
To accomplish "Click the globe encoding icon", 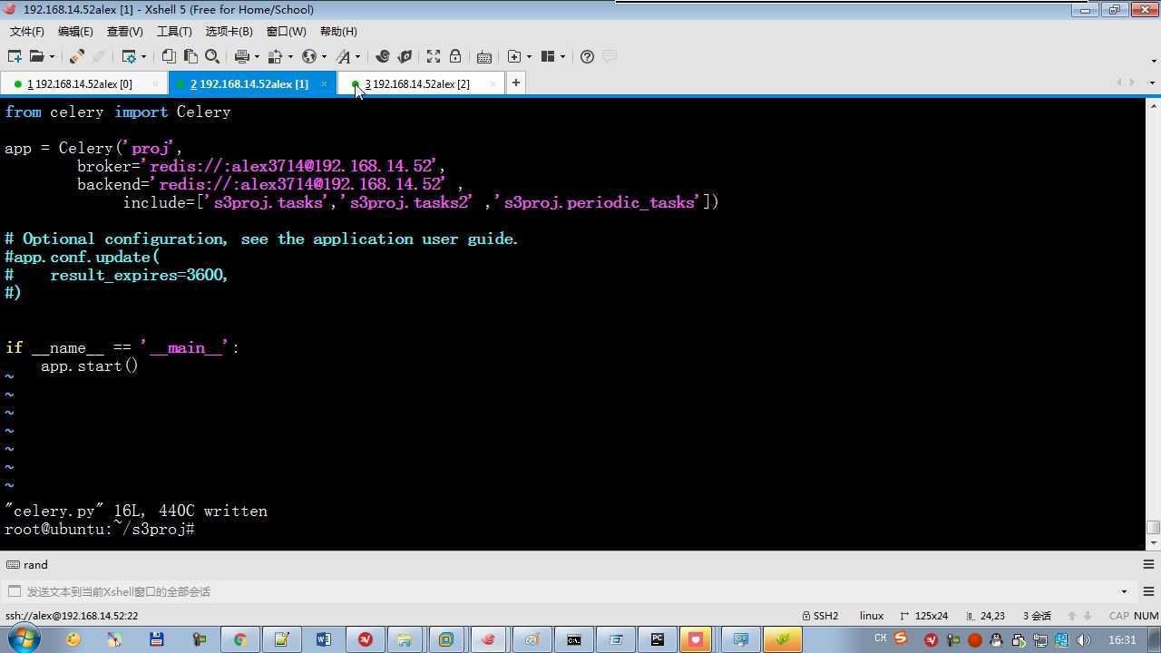I will [309, 56].
